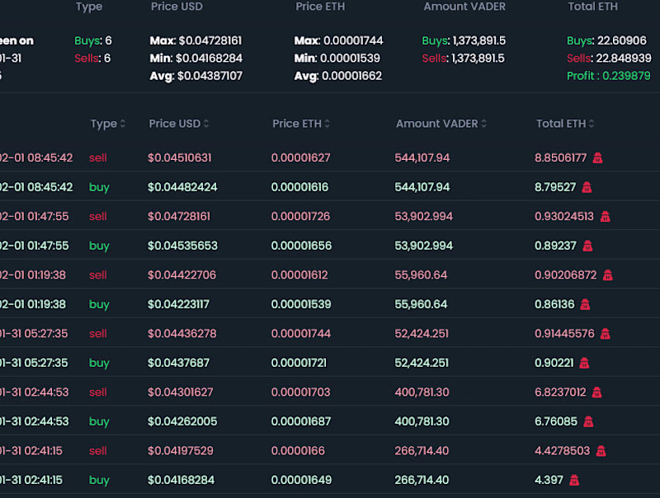The width and height of the screenshot is (660, 498).
Task: Click bot icon next to 6.8237012
Action: tap(596, 392)
